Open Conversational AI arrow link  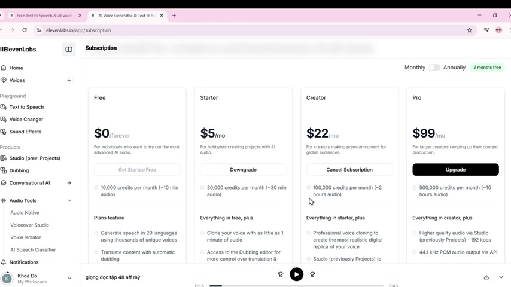(x=69, y=183)
